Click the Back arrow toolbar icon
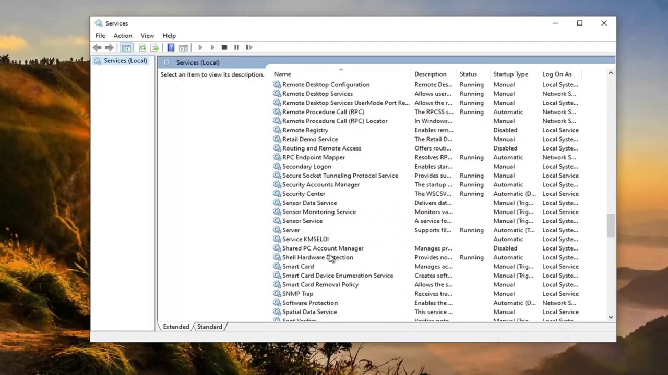 [97, 47]
